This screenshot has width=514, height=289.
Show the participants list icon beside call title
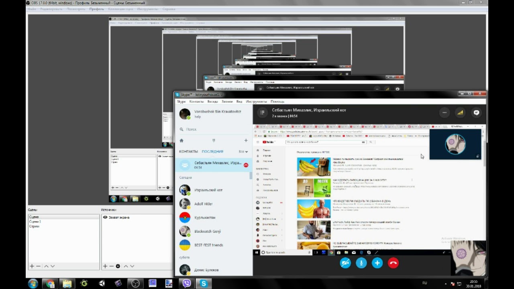pyautogui.click(x=262, y=113)
